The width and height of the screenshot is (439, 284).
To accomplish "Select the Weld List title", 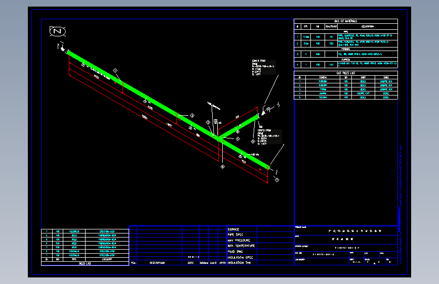I will pyautogui.click(x=85, y=264).
